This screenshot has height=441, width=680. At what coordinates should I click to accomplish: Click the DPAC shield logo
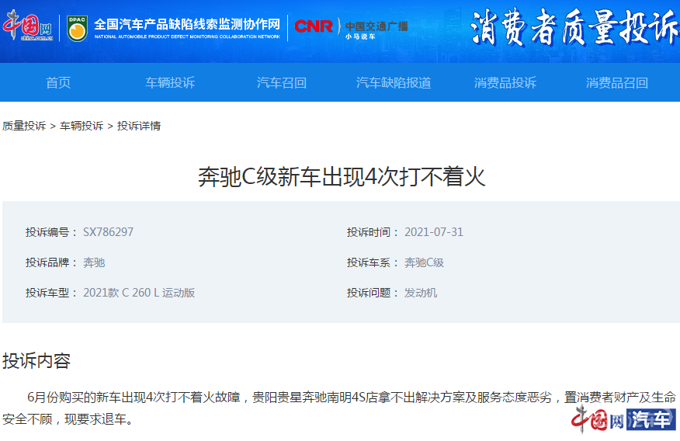[x=77, y=28]
